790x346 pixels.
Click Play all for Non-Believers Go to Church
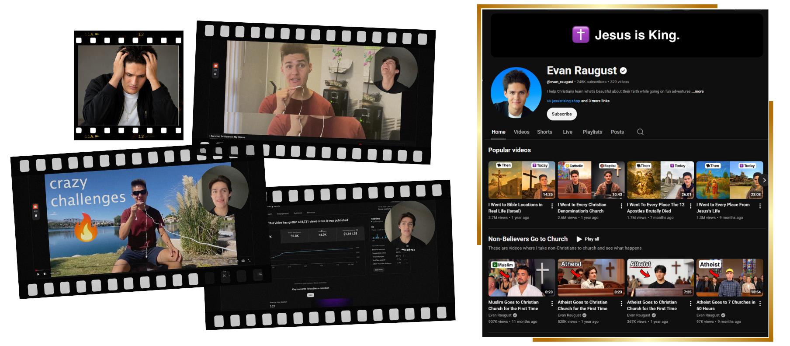pyautogui.click(x=588, y=239)
